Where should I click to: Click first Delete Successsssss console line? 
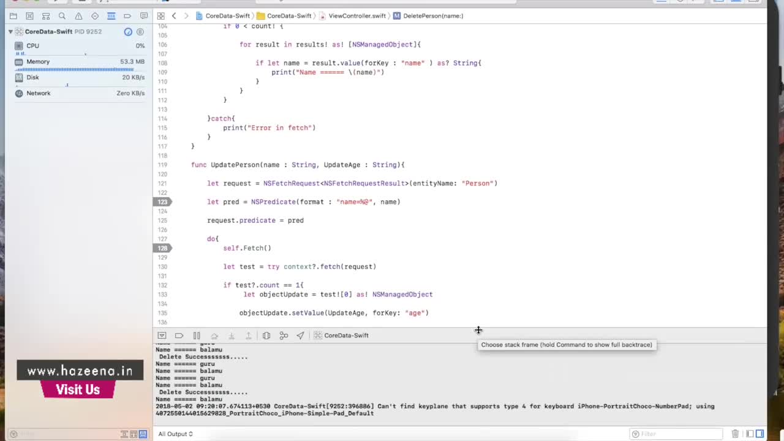click(x=203, y=357)
